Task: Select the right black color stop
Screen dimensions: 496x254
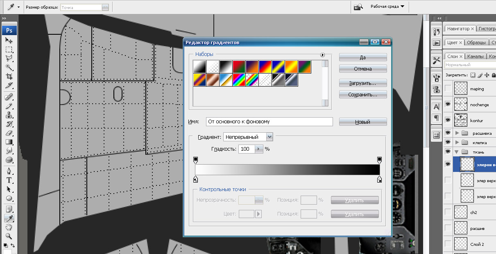Action: click(379, 179)
